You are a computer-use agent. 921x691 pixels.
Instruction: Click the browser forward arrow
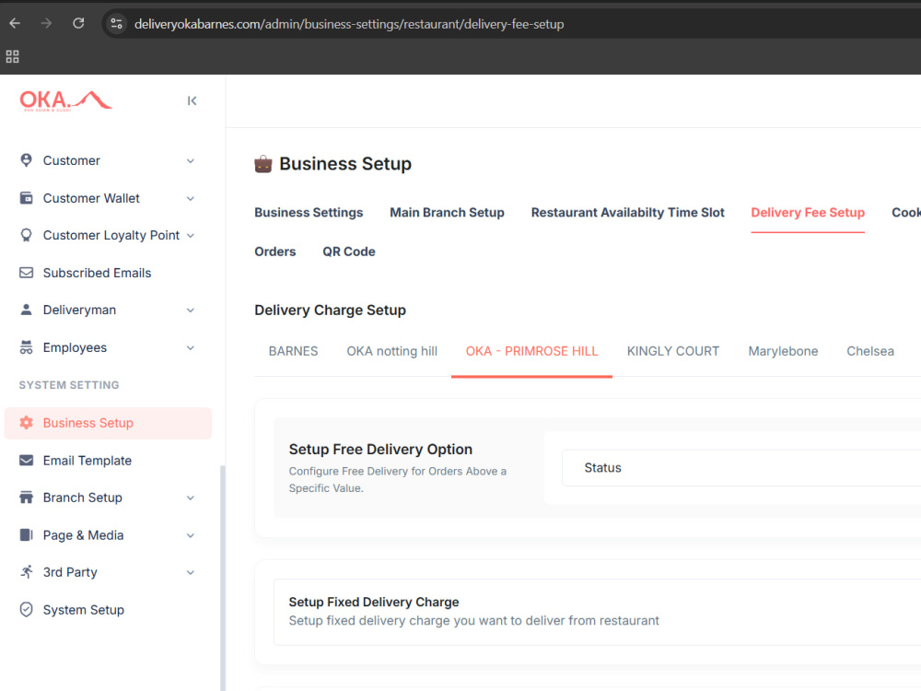[x=46, y=24]
